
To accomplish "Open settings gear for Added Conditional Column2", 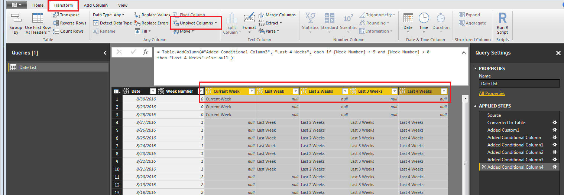I will coord(555,152).
